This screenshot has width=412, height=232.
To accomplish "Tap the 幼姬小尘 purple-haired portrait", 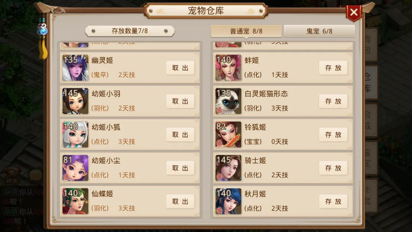I will 76,168.
